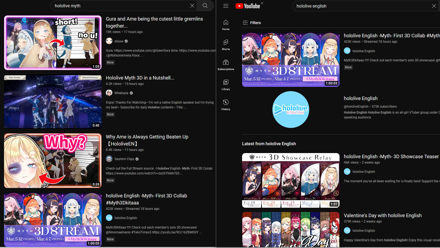The image size is (440, 248).
Task: Open Library in the sidebar
Action: (x=226, y=85)
